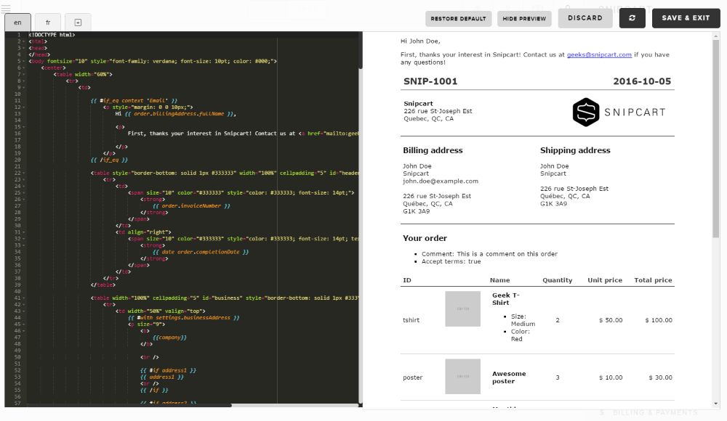Collapse the center tag fold on line 6
The width and height of the screenshot is (727, 421).
tap(24, 68)
